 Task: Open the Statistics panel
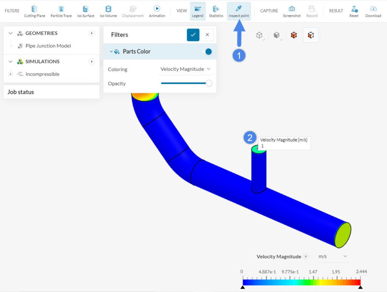216,10
